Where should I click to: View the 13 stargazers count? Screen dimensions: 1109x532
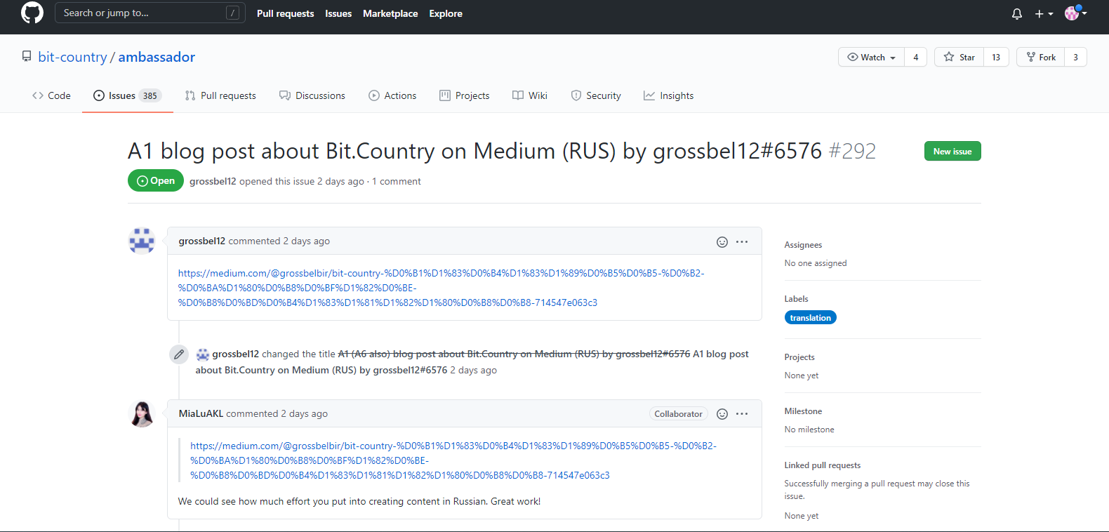coord(996,58)
